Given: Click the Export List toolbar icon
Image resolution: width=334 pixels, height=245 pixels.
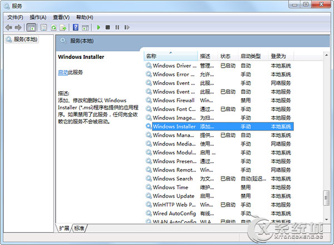Looking at the screenshot, I should [63, 27].
